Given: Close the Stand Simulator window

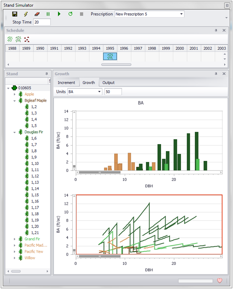Looking at the screenshot, I should click(x=227, y=5).
